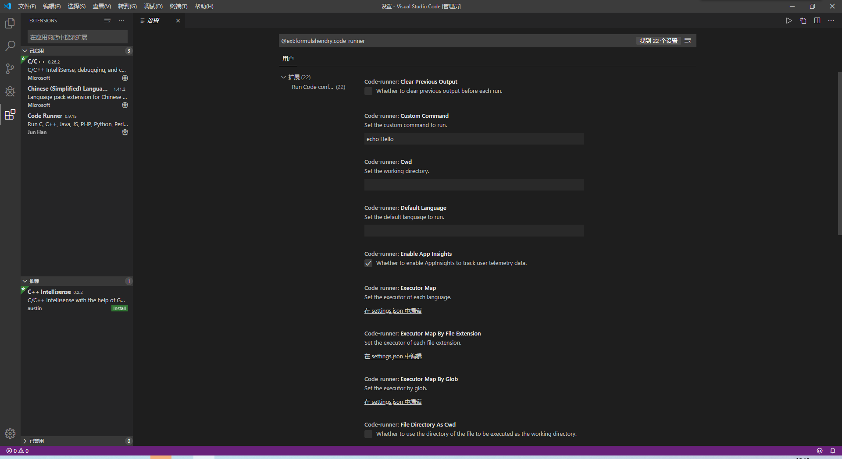Select the 用户 settings tab
The height and width of the screenshot is (459, 842).
pyautogui.click(x=288, y=59)
